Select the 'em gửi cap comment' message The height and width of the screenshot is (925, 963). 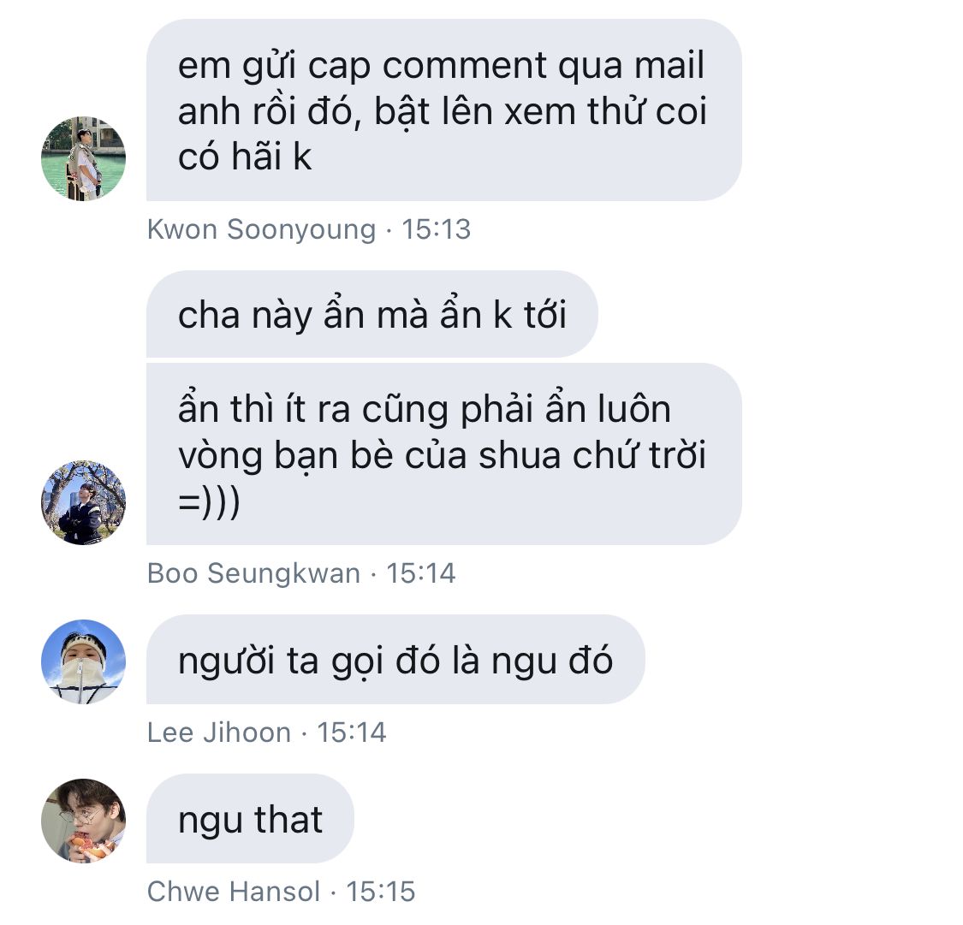[444, 110]
